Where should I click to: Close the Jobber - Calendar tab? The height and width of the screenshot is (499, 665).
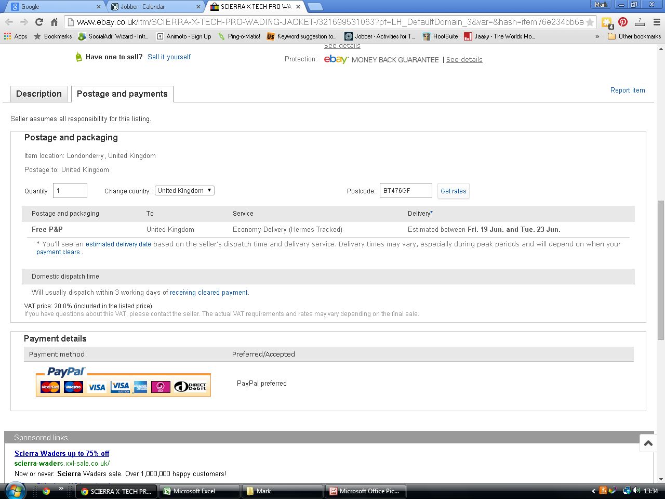pos(198,7)
